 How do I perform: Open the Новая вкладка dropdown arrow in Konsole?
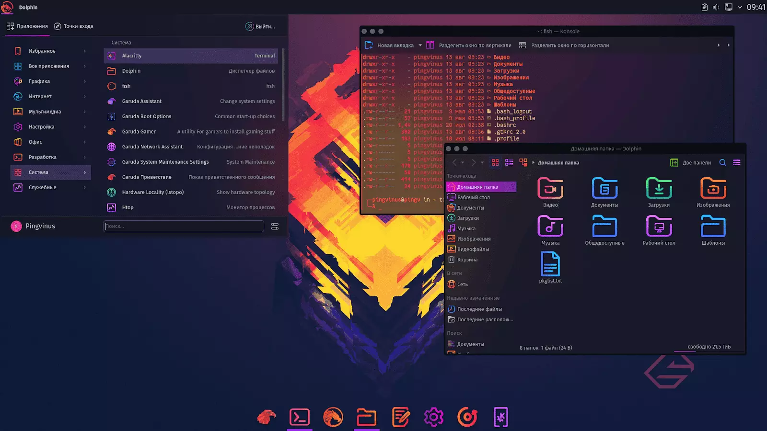[x=420, y=45]
